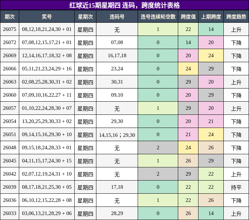The width and height of the screenshot is (249, 220).
Task: Select winning numbers 08,17,18,21,25,30 + 05
Action: (47, 187)
